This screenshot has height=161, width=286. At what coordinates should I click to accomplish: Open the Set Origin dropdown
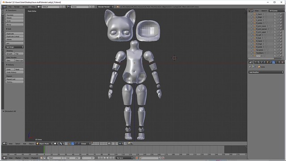[14, 47]
